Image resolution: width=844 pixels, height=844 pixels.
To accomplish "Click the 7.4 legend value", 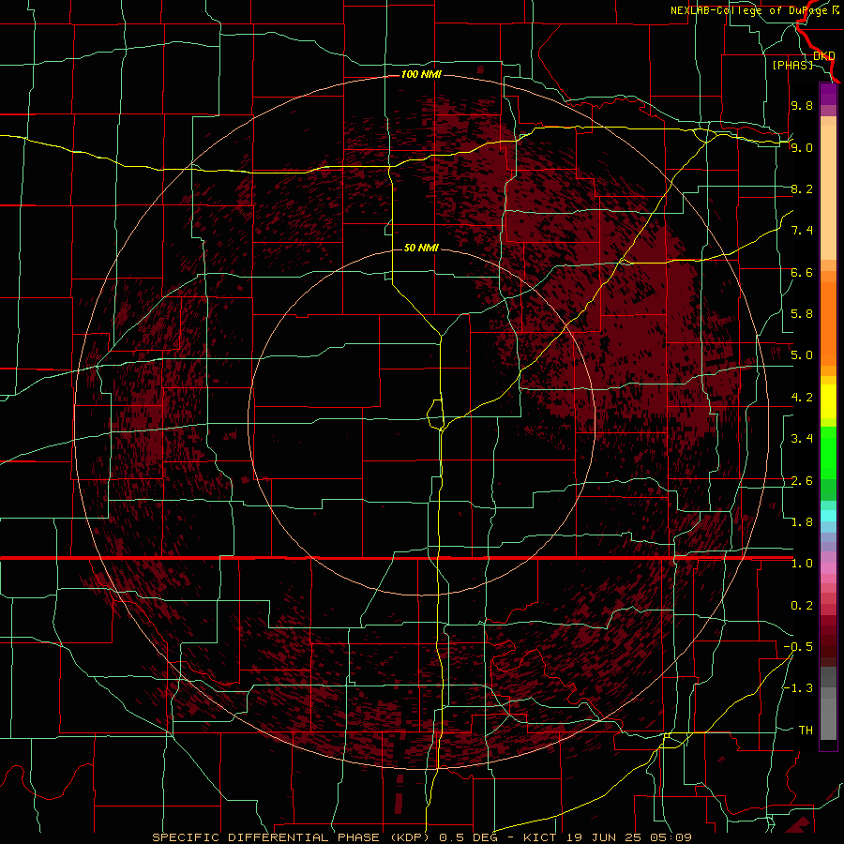I will pos(802,231).
